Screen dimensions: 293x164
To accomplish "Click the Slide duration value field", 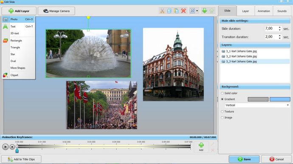I will [271, 28].
